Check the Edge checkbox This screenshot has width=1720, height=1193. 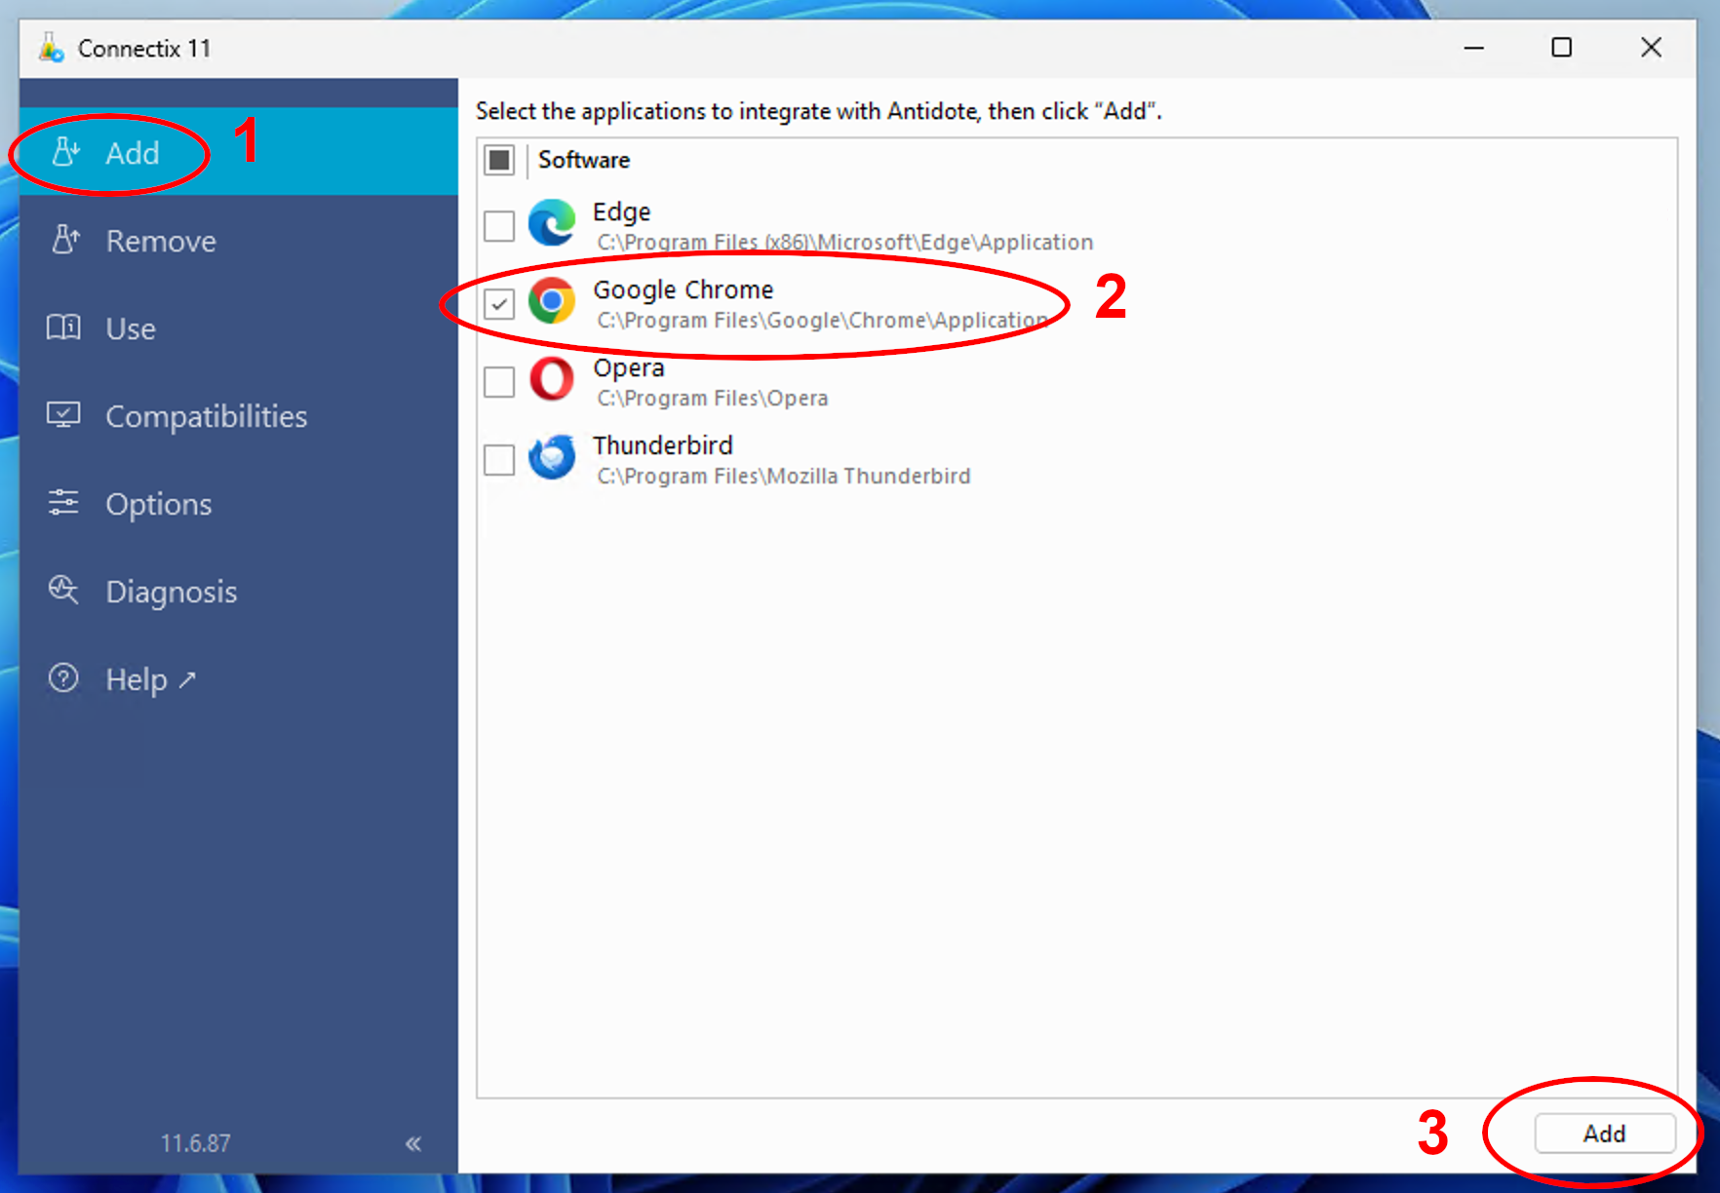pyautogui.click(x=499, y=226)
